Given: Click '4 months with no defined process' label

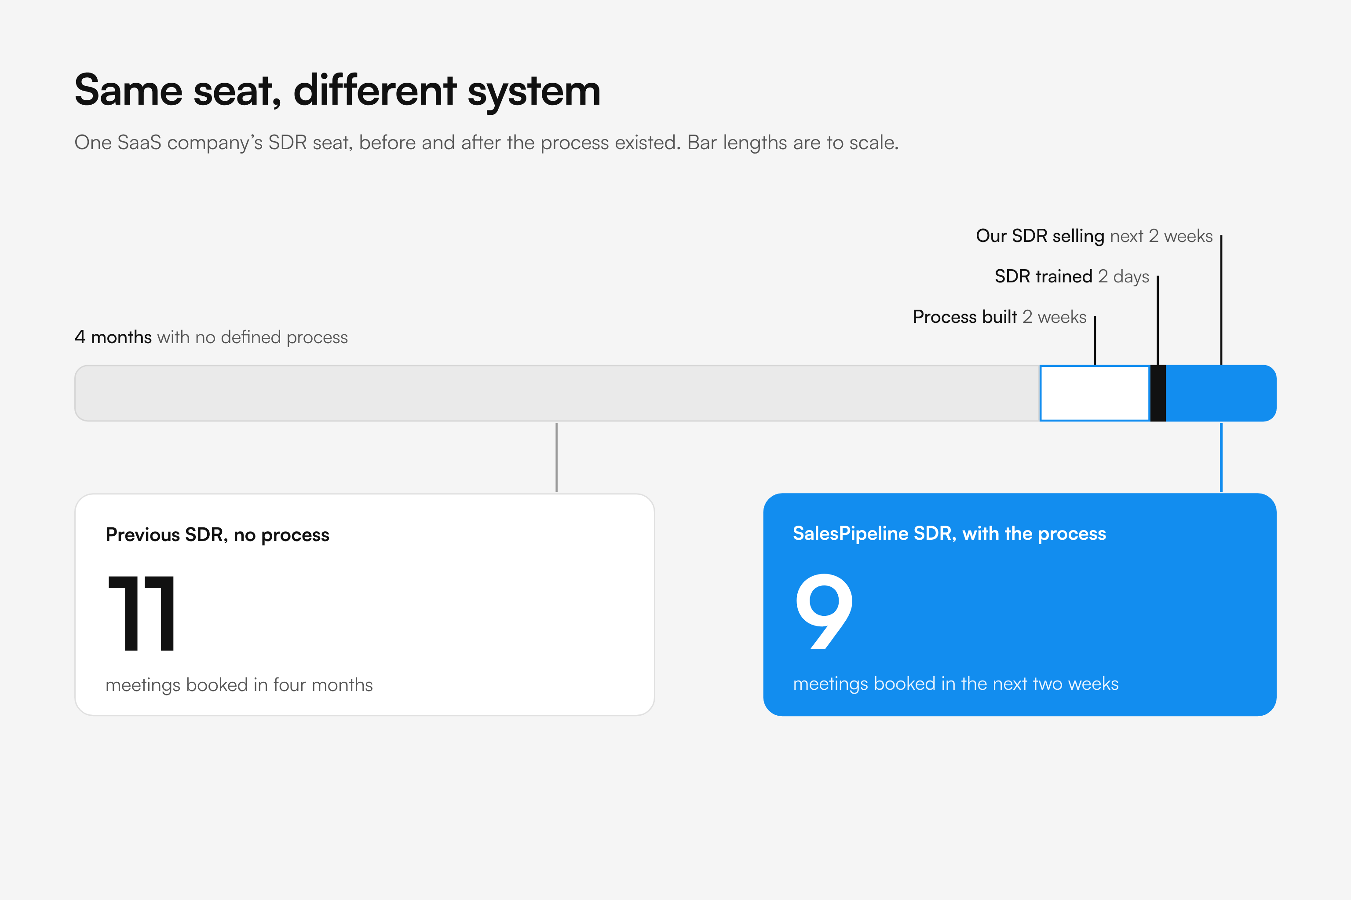Looking at the screenshot, I should [x=211, y=337].
